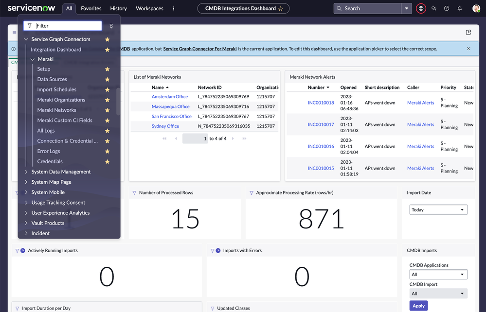Open the help question mark icon
Image resolution: width=486 pixels, height=312 pixels.
pyautogui.click(x=447, y=8)
